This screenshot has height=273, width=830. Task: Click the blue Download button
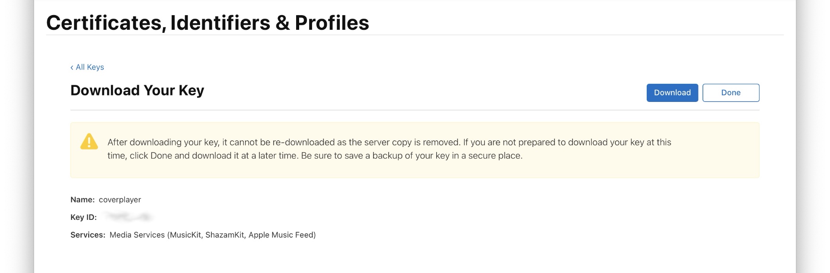672,93
